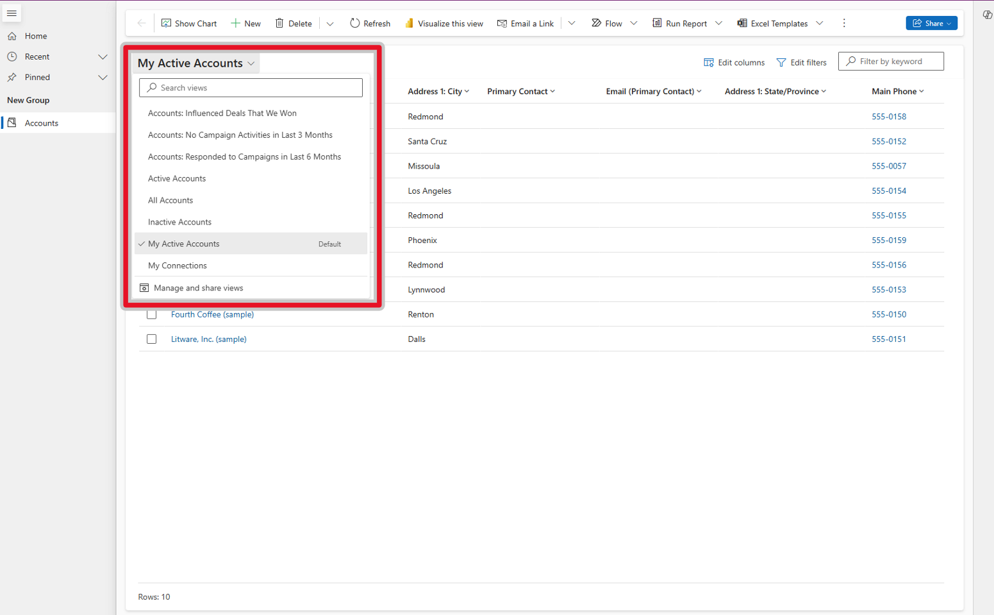Click Edit filters

click(801, 62)
